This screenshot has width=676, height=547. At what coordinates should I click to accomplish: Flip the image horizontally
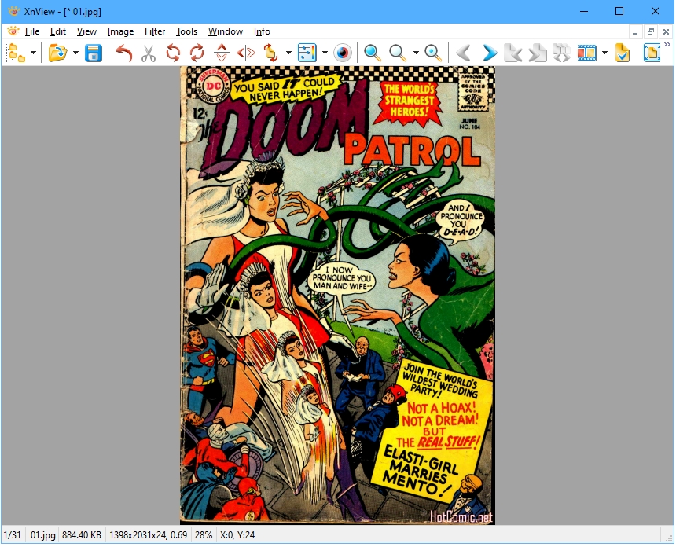(x=246, y=53)
